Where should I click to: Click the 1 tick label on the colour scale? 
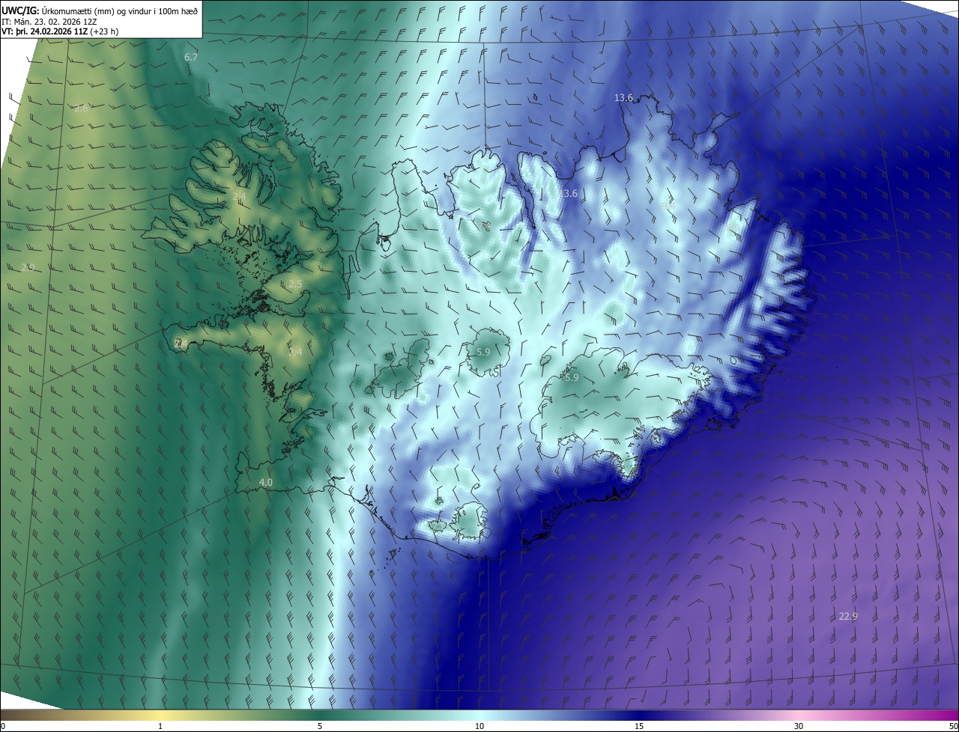coord(160,727)
